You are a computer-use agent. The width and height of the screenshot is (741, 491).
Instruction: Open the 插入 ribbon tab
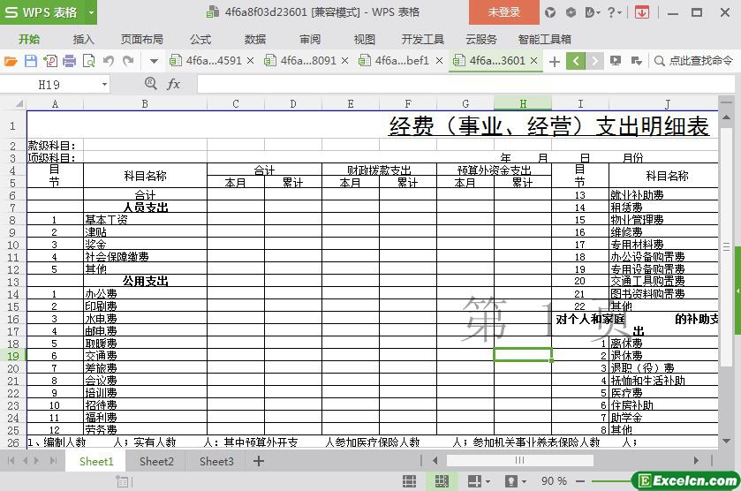pyautogui.click(x=84, y=39)
